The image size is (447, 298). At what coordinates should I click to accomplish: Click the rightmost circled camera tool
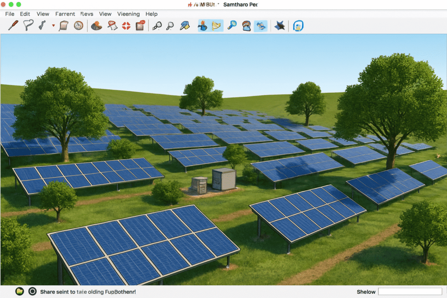[x=298, y=25]
